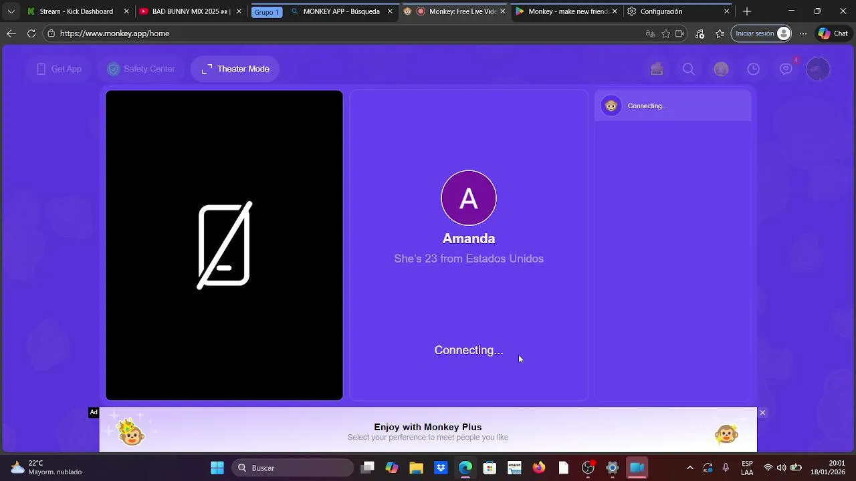Image resolution: width=856 pixels, height=481 pixels.
Task: Open the Get App link
Action: [59, 69]
